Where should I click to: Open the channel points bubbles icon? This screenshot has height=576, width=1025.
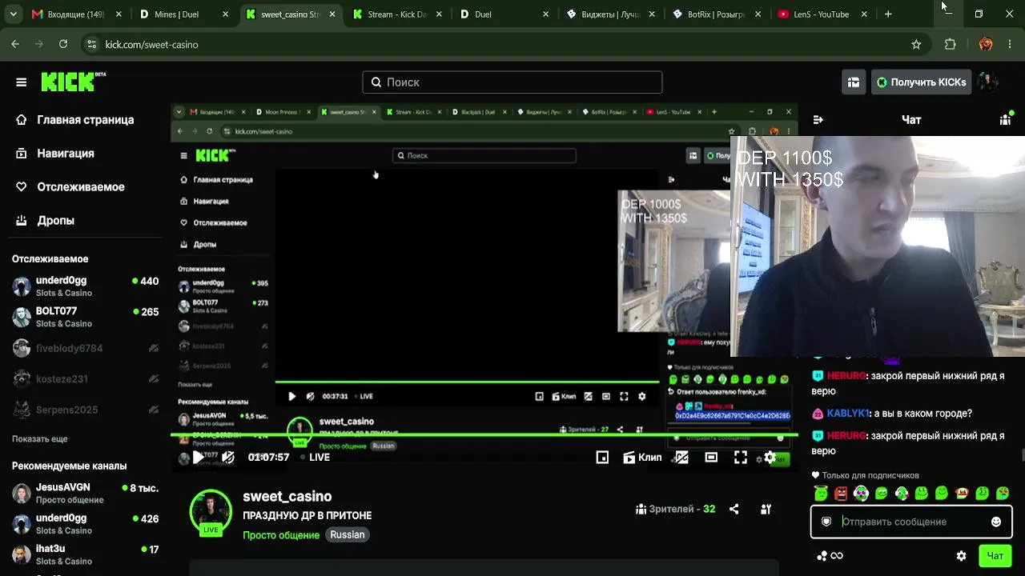(829, 556)
